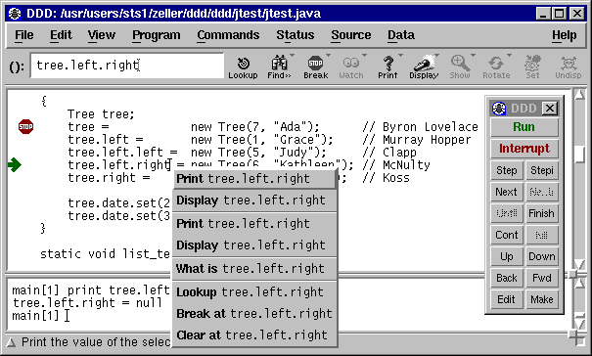Click the 'Tree tree;' source line
Image resolution: width=592 pixels, height=356 pixels.
tap(101, 114)
